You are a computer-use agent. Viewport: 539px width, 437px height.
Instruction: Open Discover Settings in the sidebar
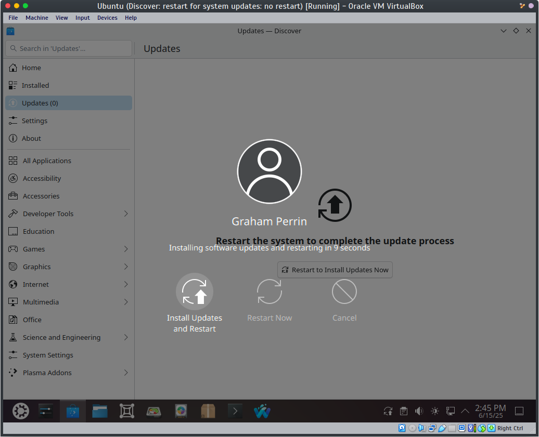click(x=69, y=121)
